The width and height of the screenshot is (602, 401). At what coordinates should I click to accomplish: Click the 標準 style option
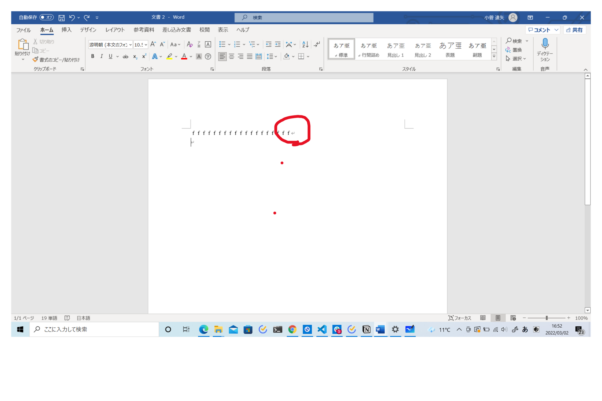coord(341,49)
